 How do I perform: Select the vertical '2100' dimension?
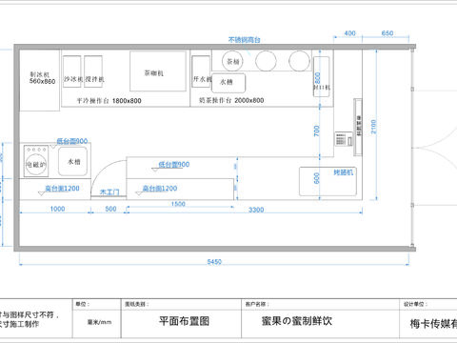[x=373, y=127]
